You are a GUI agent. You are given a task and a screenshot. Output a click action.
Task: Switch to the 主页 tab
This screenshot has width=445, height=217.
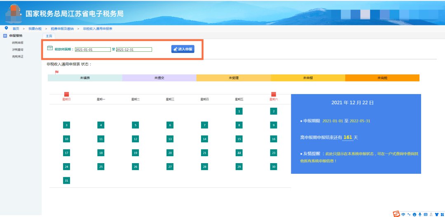click(x=49, y=36)
